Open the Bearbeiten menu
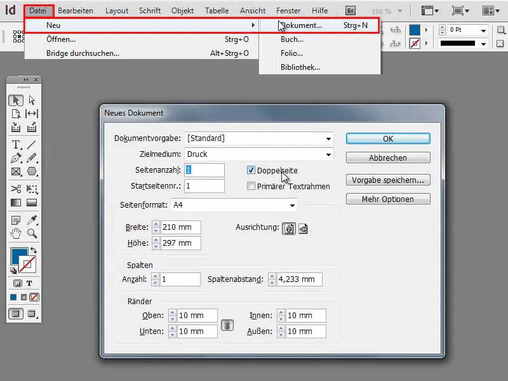 click(76, 11)
